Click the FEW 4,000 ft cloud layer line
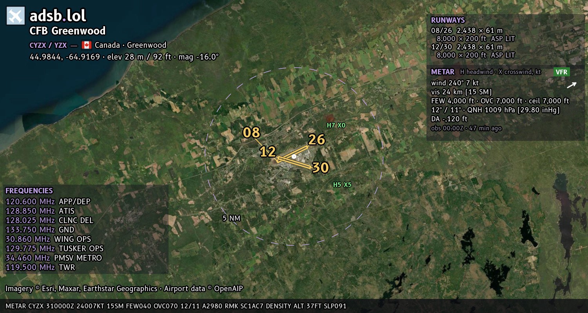This screenshot has height=313, width=588. 500,101
